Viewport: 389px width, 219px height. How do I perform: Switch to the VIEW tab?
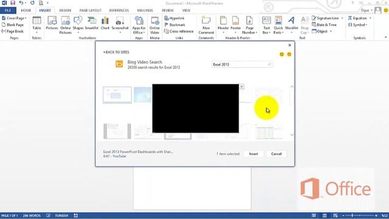coord(186,10)
